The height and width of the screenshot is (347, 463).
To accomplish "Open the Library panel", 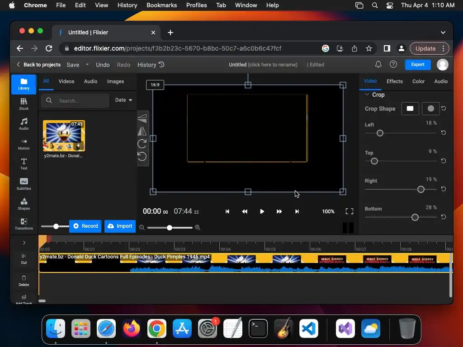I will pos(24,84).
